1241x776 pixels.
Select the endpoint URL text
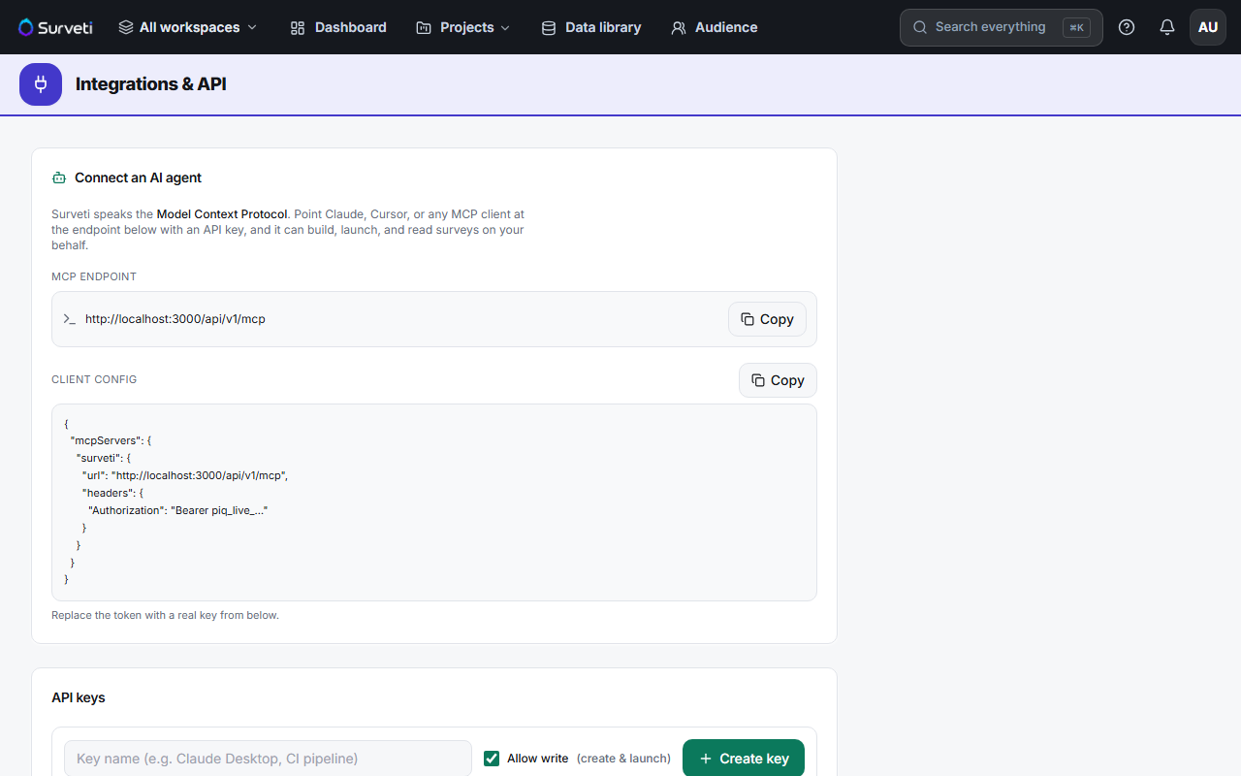pyautogui.click(x=175, y=319)
